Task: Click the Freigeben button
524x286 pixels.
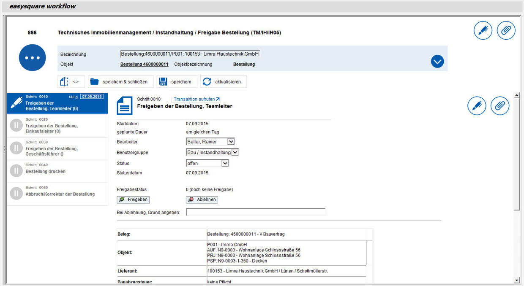Action: coord(133,200)
